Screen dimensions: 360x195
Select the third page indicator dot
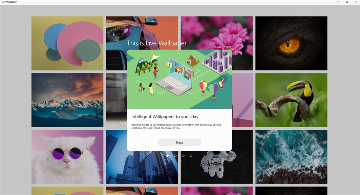click(x=183, y=156)
